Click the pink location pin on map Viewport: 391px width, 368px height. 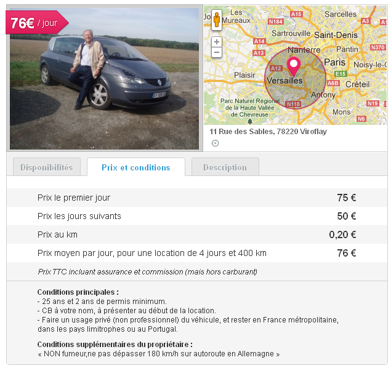tap(294, 65)
